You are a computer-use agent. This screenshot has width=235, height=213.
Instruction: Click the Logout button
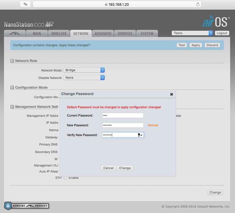[x=222, y=33]
